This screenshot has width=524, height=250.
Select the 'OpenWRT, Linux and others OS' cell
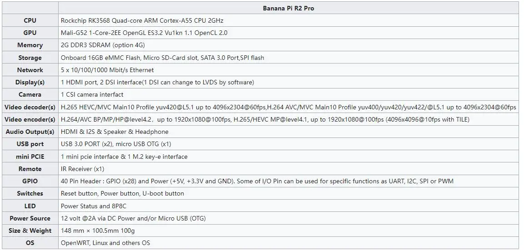(289, 243)
